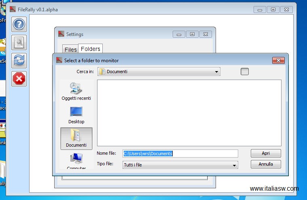Open settings via wrench document icon

click(19, 42)
